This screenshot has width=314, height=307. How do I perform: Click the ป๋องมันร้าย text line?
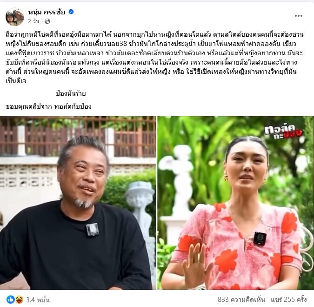click(71, 93)
